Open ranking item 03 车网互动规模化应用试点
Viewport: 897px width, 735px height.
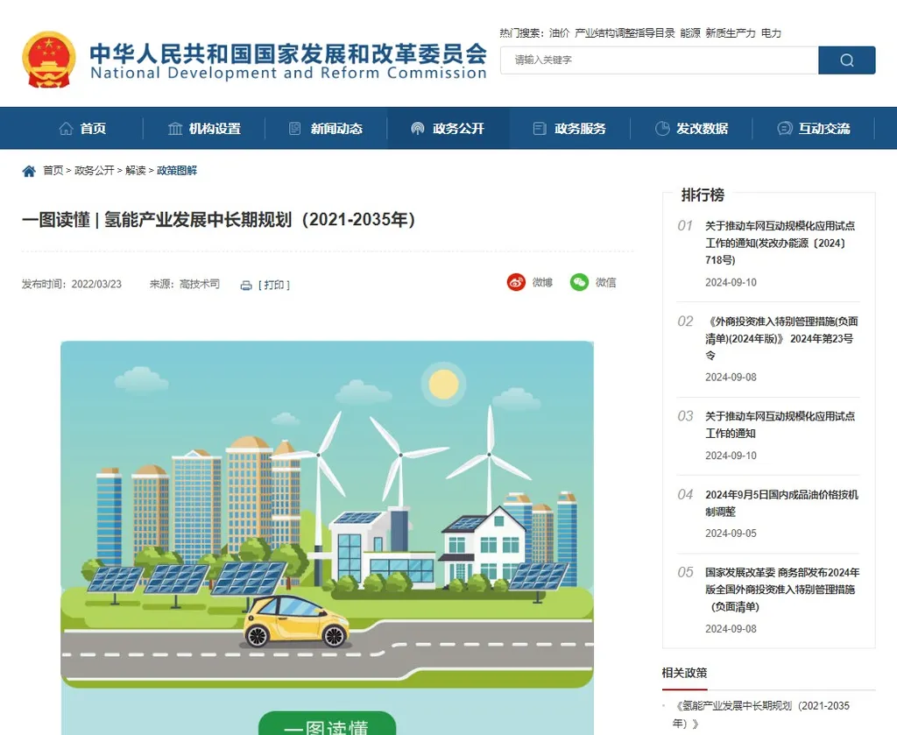[x=780, y=424]
